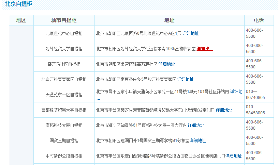
Task: Select the 中海紫御公馆自提柜 name cell
Action: point(64,156)
